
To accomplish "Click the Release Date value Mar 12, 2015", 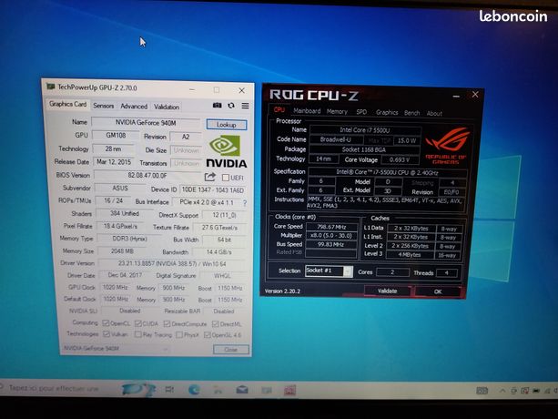I will click(114, 162).
